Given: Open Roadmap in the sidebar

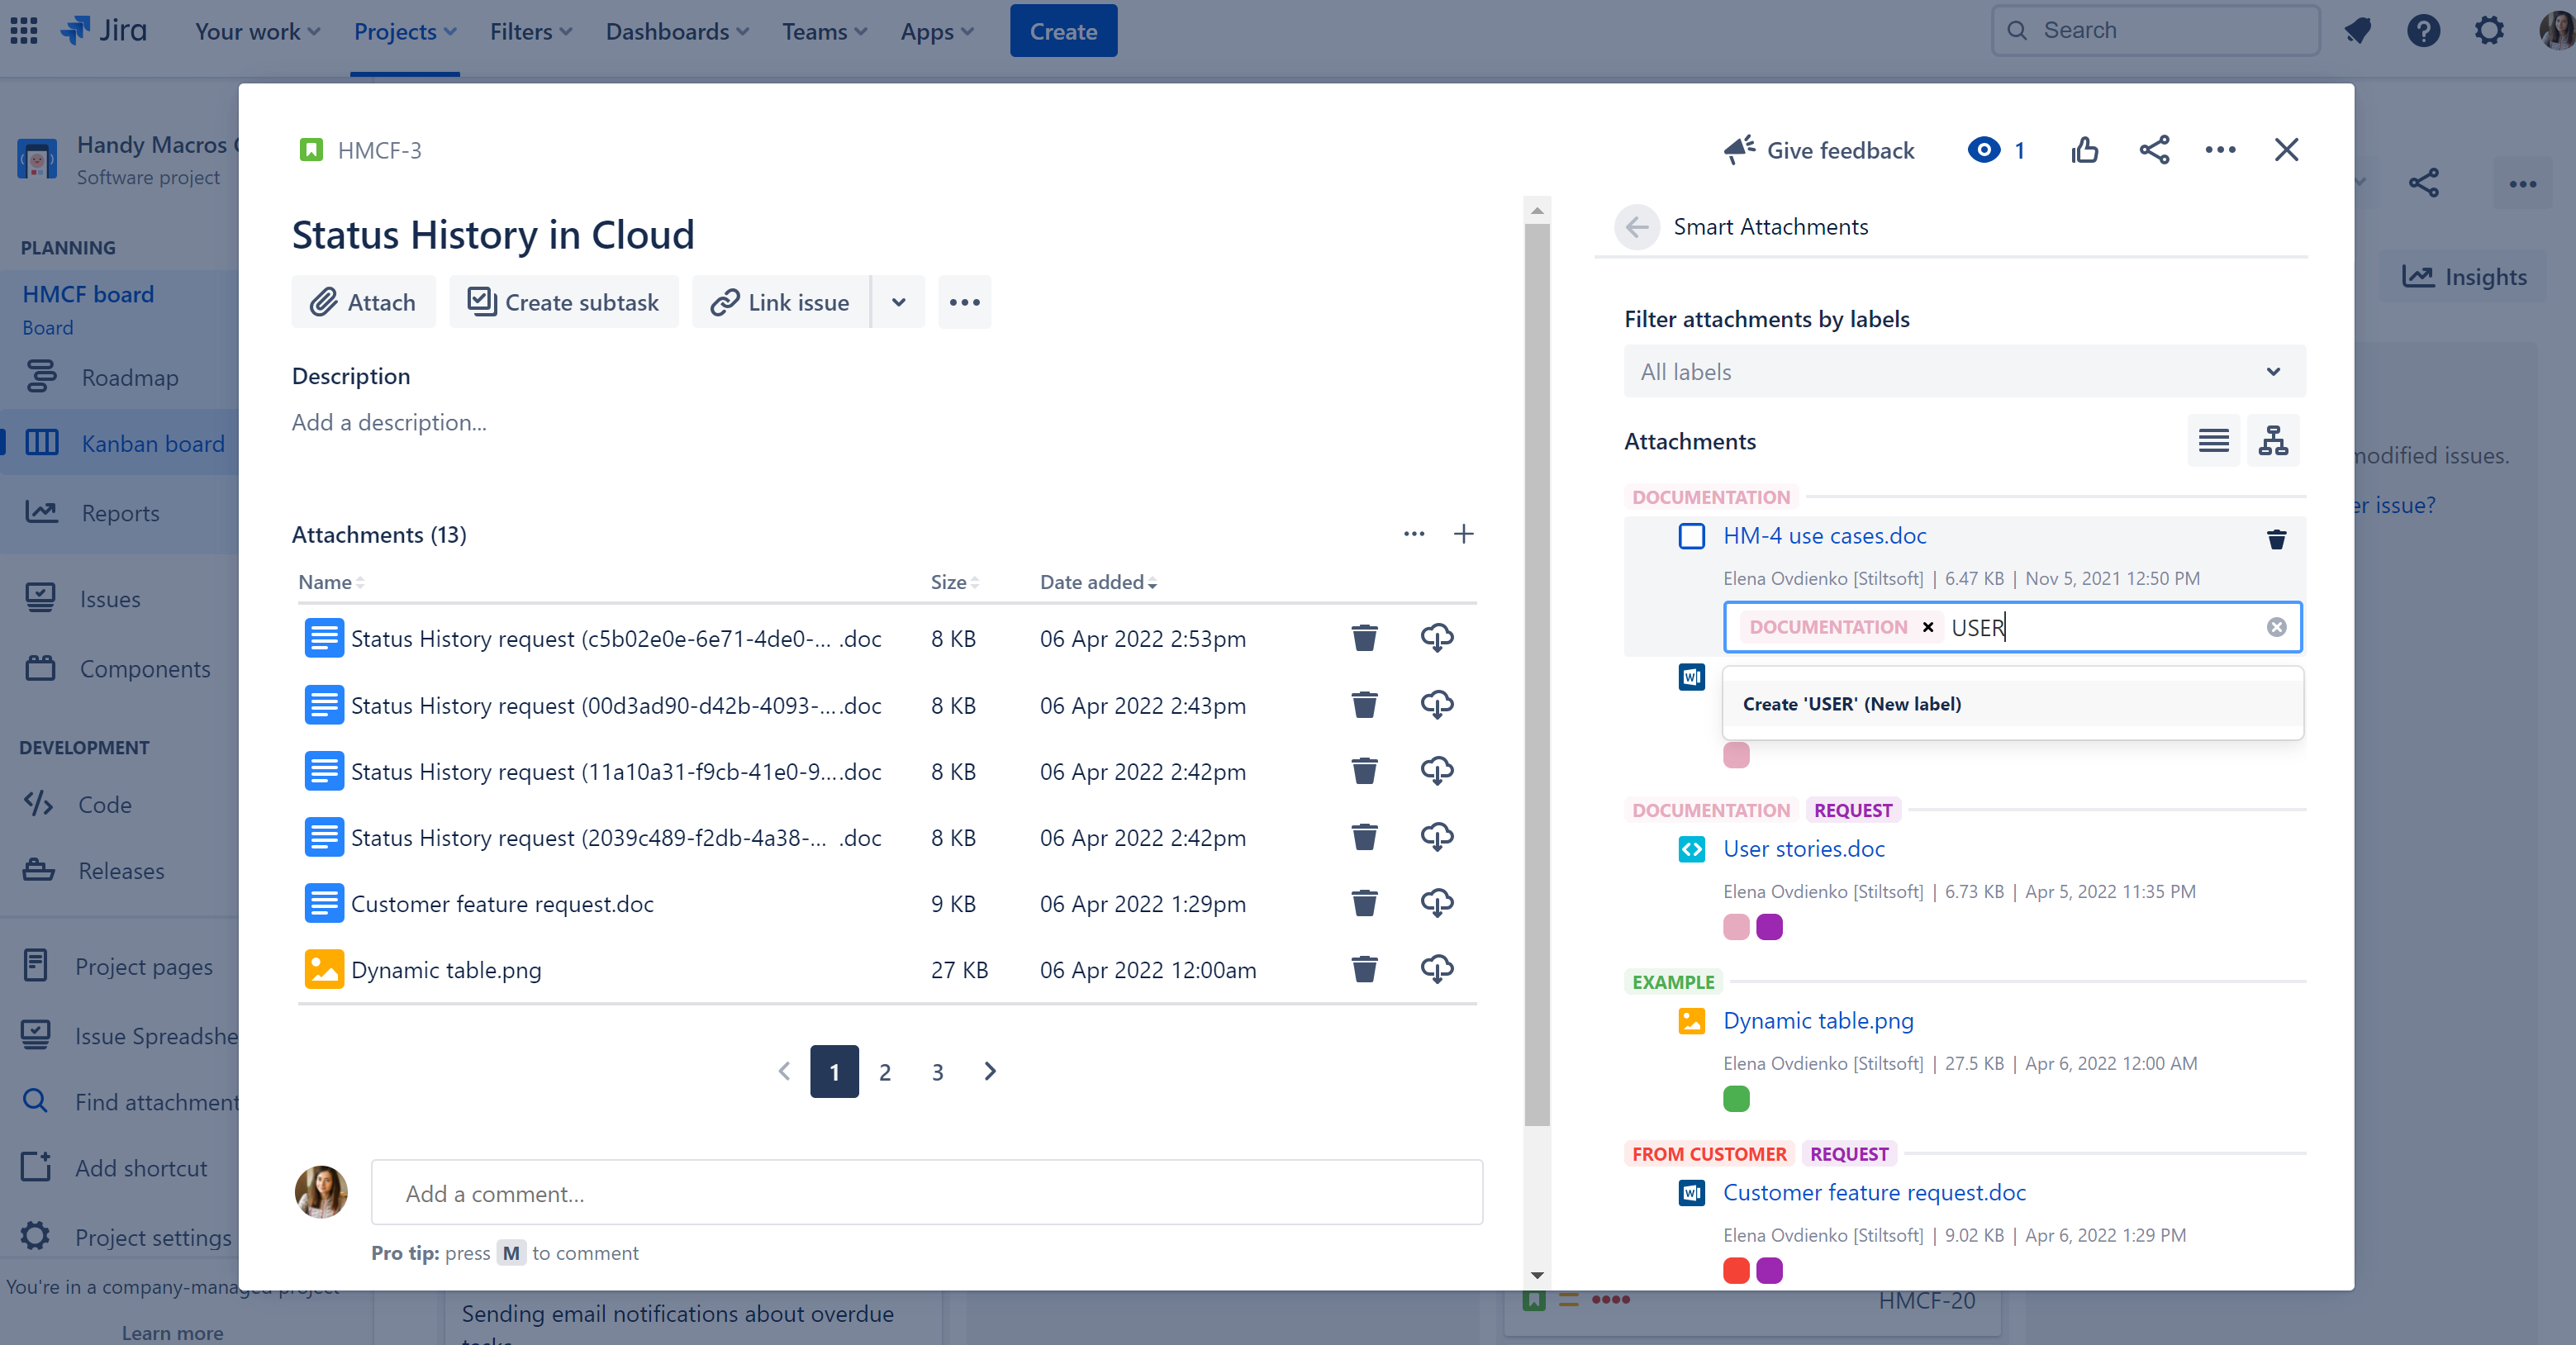Looking at the screenshot, I should coord(130,377).
